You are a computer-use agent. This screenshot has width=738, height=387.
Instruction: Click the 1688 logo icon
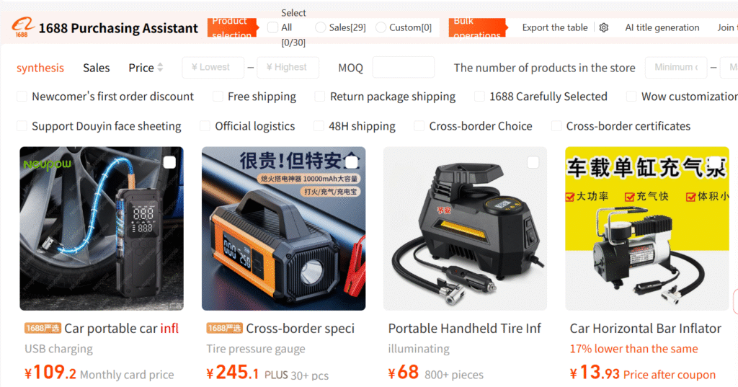(x=23, y=27)
